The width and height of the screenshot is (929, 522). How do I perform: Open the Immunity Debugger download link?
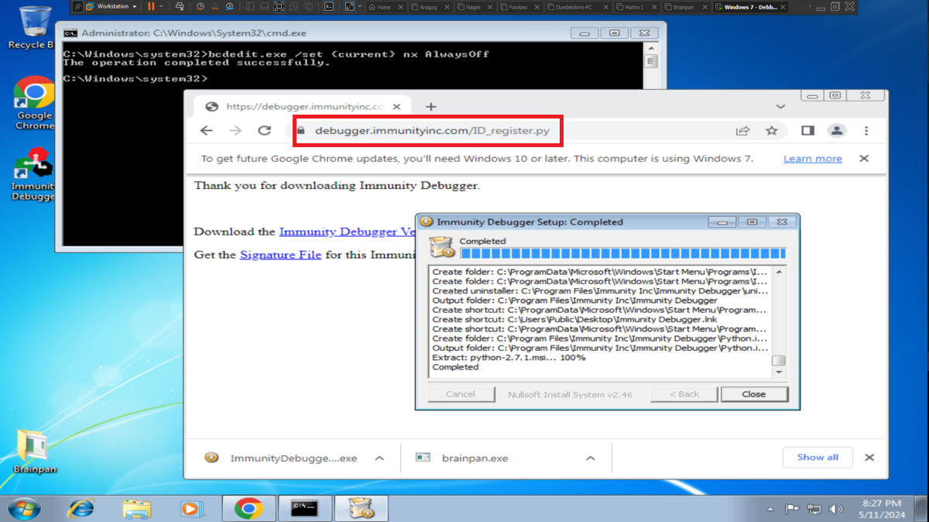(348, 232)
